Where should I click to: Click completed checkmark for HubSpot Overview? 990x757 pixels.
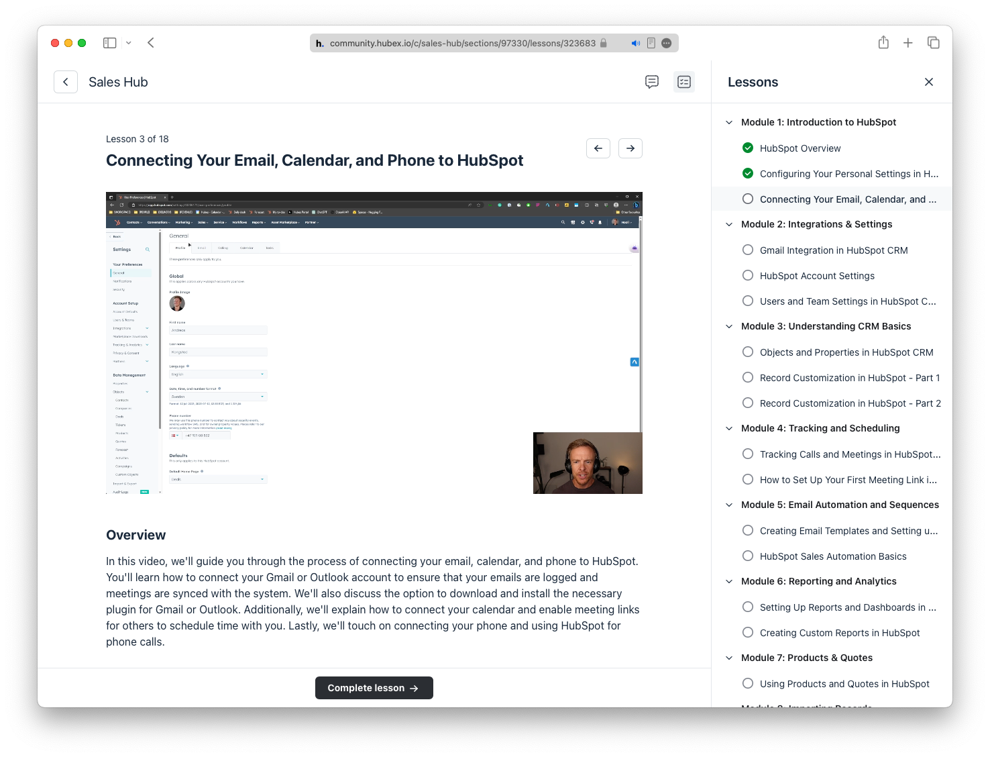point(748,148)
